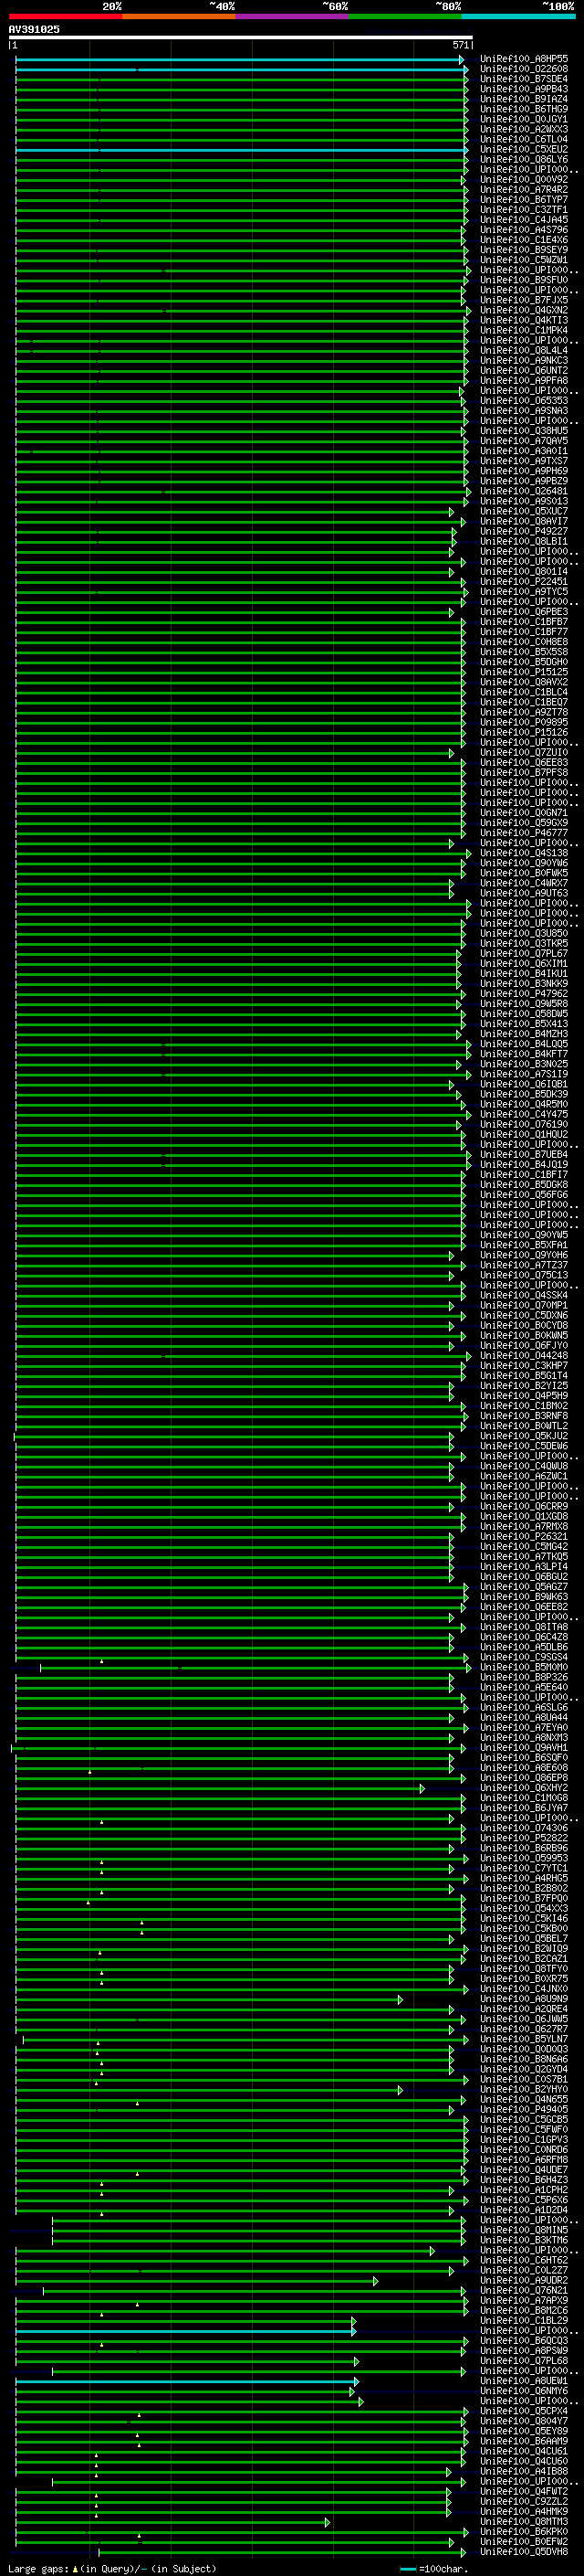584x2576 pixels.
Task: Open hit UniRef100_Q5XUC7
Action: [x=524, y=511]
